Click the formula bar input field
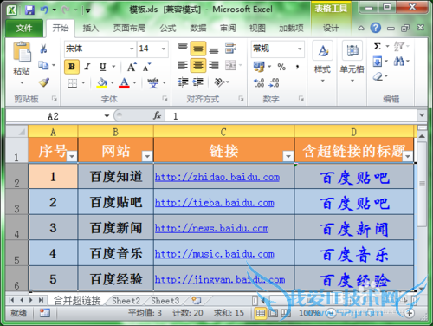The width and height of the screenshot is (433, 326). pos(292,116)
